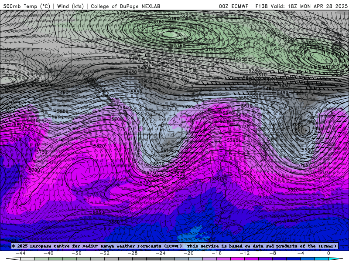Click the "College of DuPage NEXLAB" title text
349x261 pixels.
click(x=125, y=6)
